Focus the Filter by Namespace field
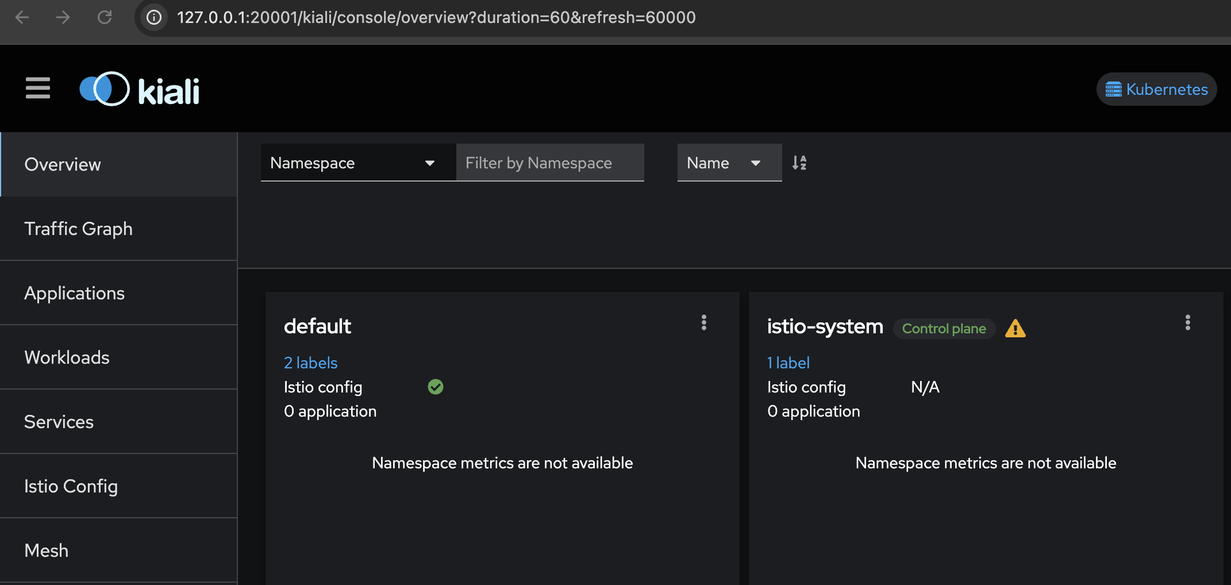 (549, 163)
